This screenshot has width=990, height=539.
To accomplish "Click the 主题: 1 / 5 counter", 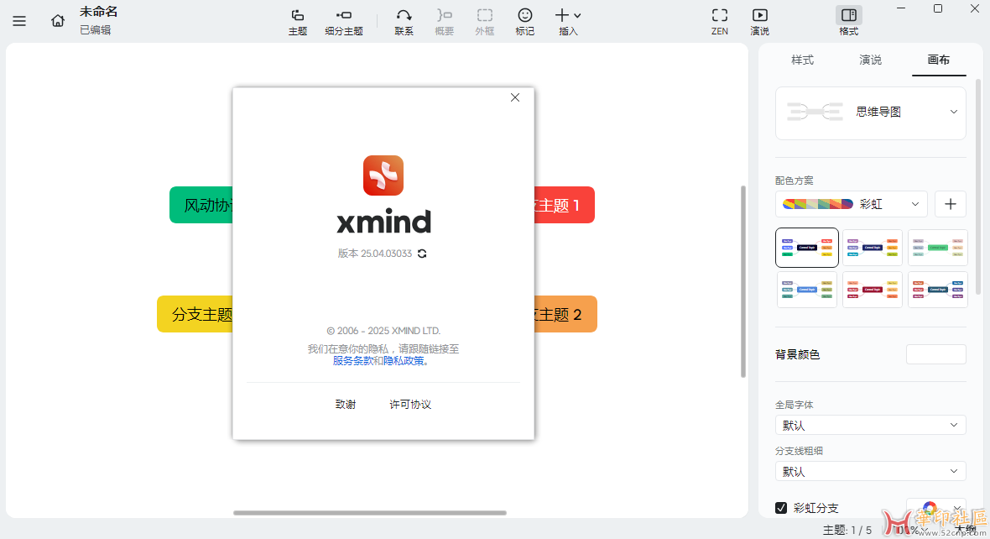I will pos(847,530).
